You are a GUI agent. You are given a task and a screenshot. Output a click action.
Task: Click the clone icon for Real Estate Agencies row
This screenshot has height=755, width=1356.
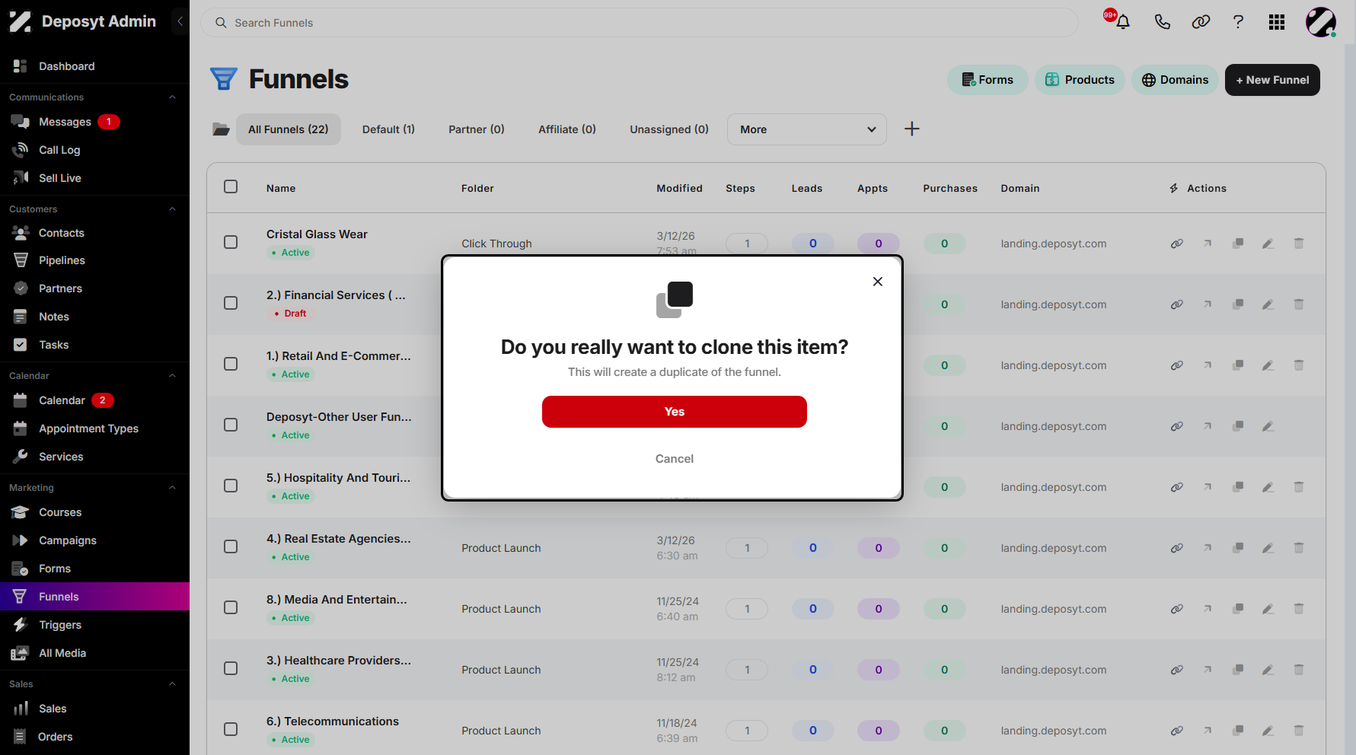[x=1238, y=548]
